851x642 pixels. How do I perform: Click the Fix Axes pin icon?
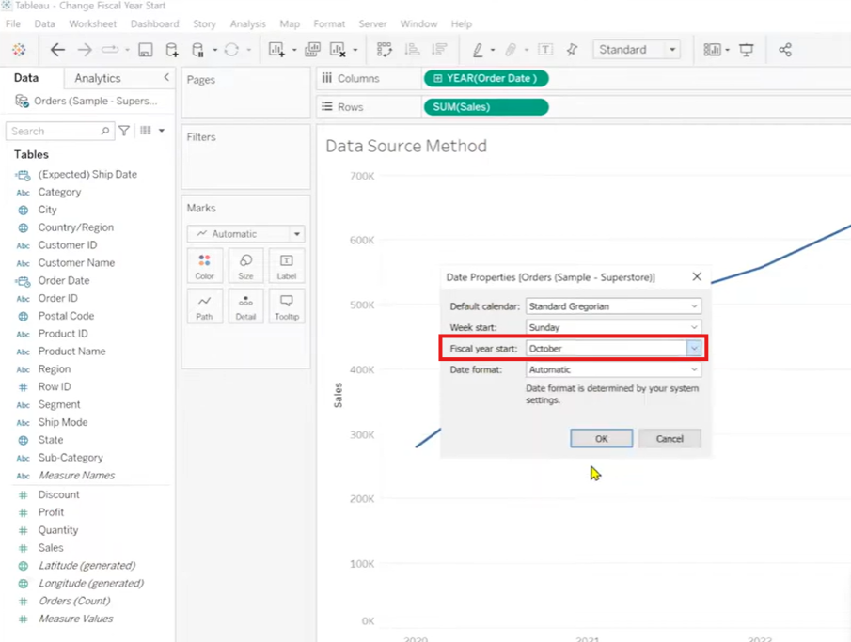click(572, 50)
